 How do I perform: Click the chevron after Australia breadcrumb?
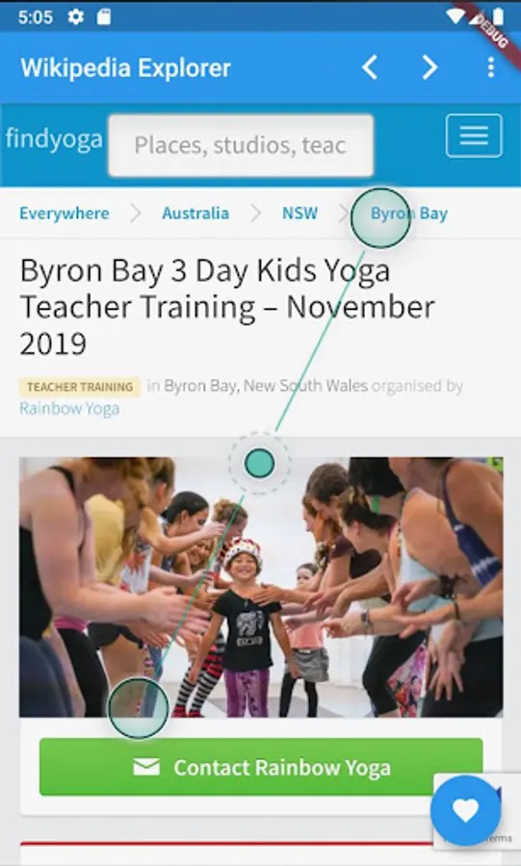pos(255,214)
